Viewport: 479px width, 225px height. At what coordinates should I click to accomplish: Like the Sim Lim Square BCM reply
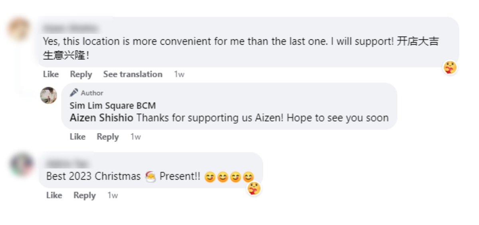point(77,137)
